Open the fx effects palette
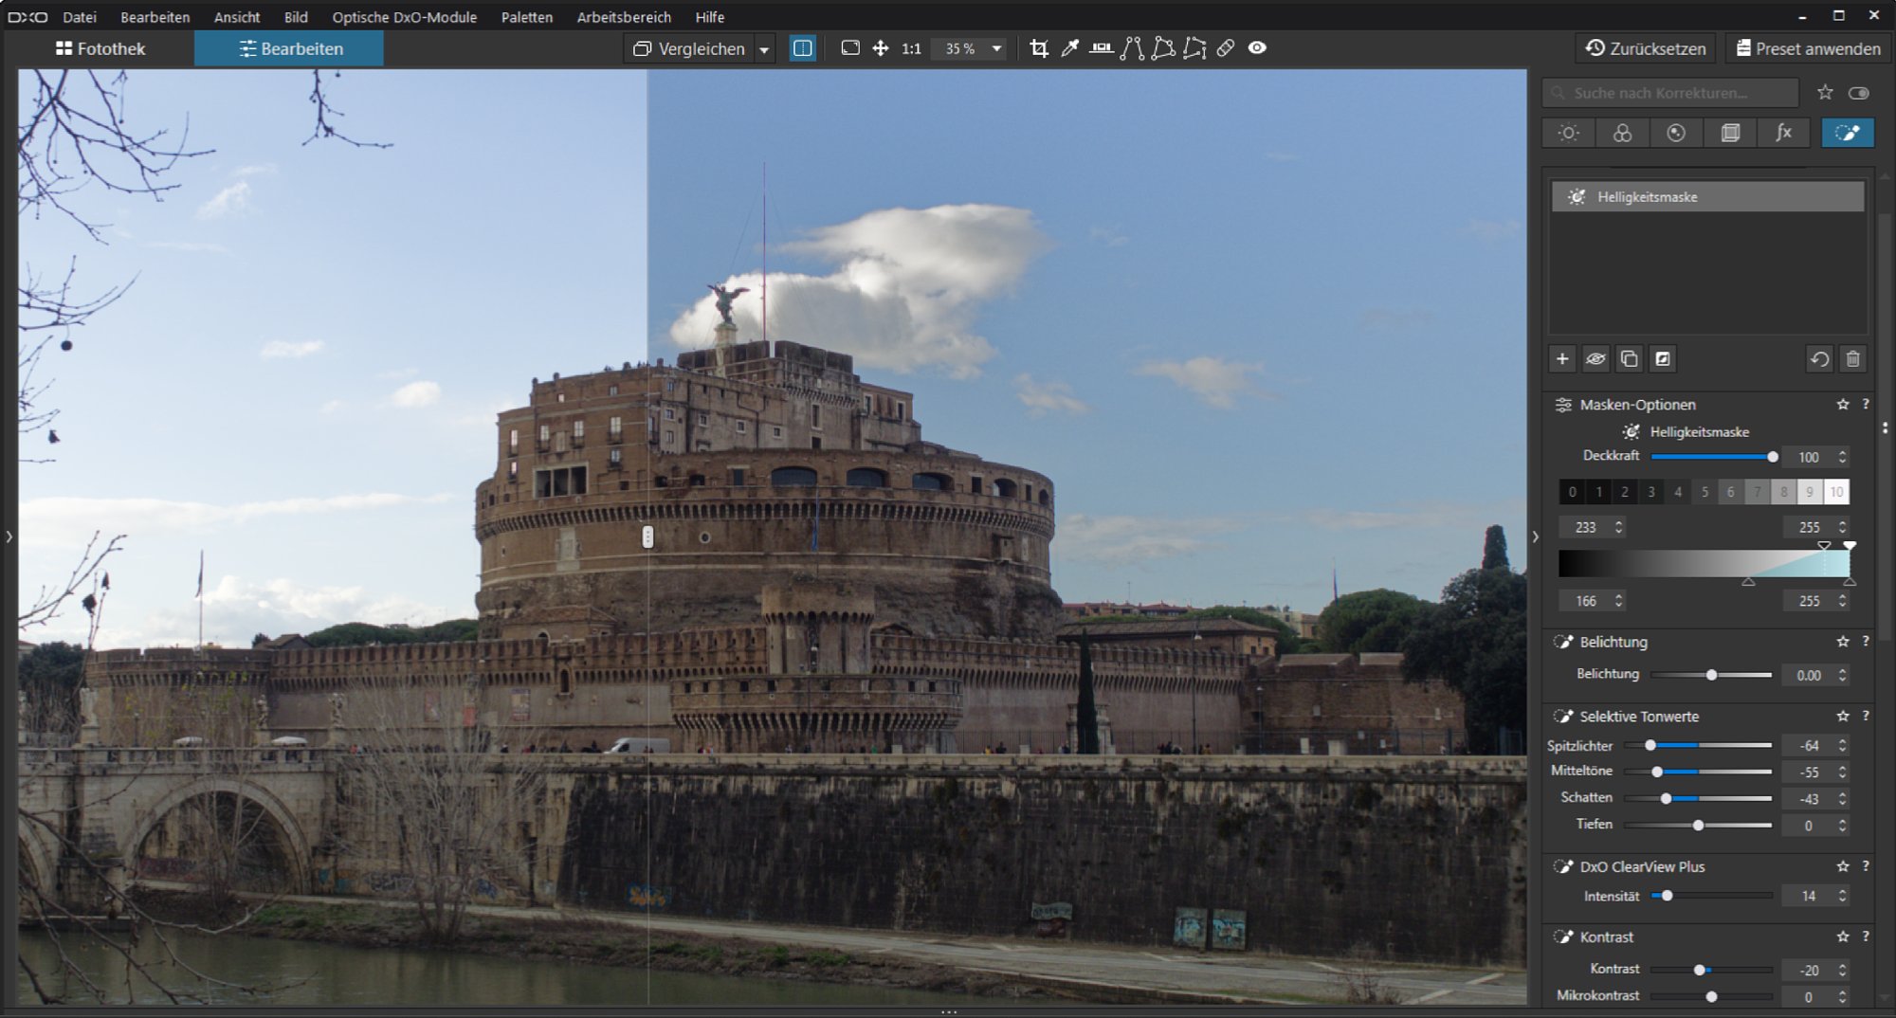The height and width of the screenshot is (1018, 1896). tap(1783, 133)
